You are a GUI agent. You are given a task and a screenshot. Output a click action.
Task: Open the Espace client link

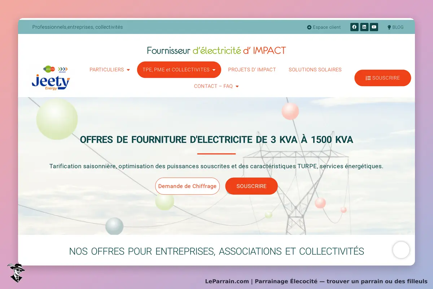pos(324,27)
